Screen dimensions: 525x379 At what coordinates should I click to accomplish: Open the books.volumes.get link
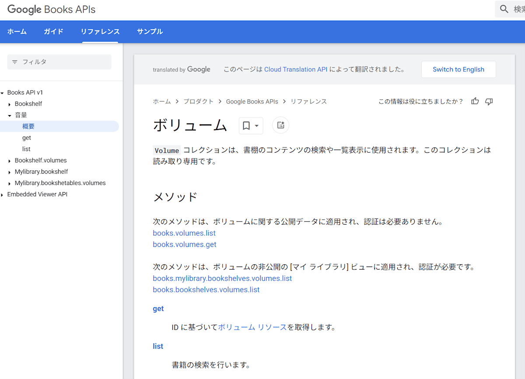(x=185, y=244)
